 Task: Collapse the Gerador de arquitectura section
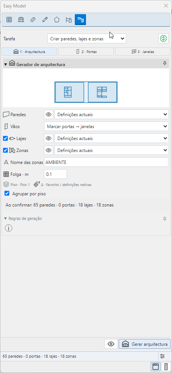6,65
